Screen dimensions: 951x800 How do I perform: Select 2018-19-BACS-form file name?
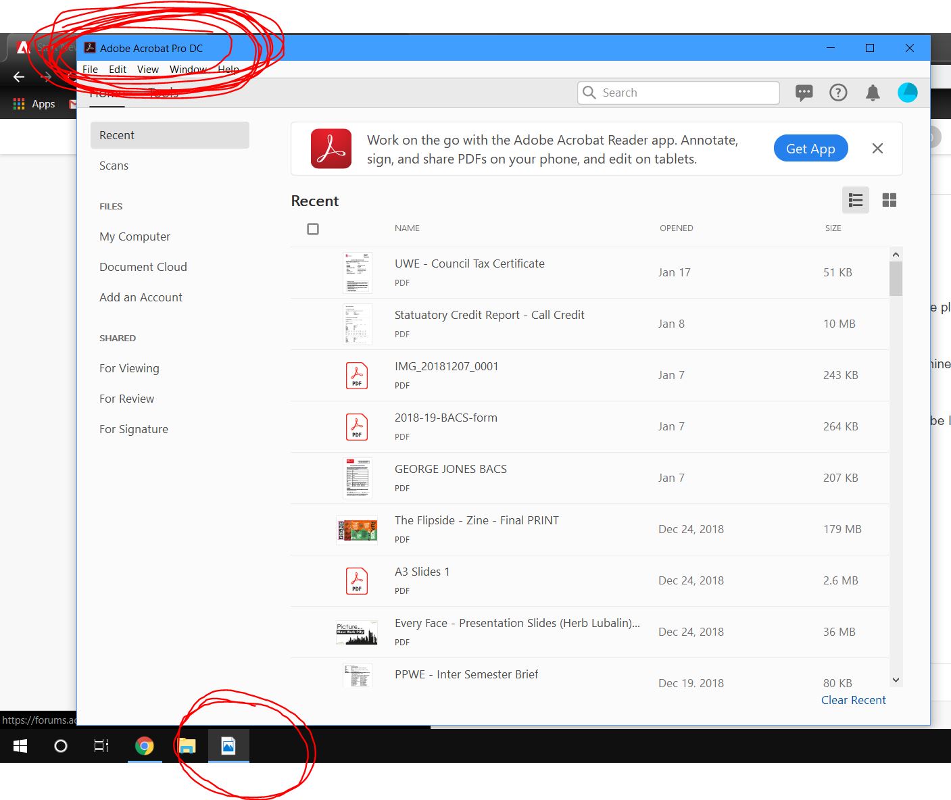click(446, 418)
